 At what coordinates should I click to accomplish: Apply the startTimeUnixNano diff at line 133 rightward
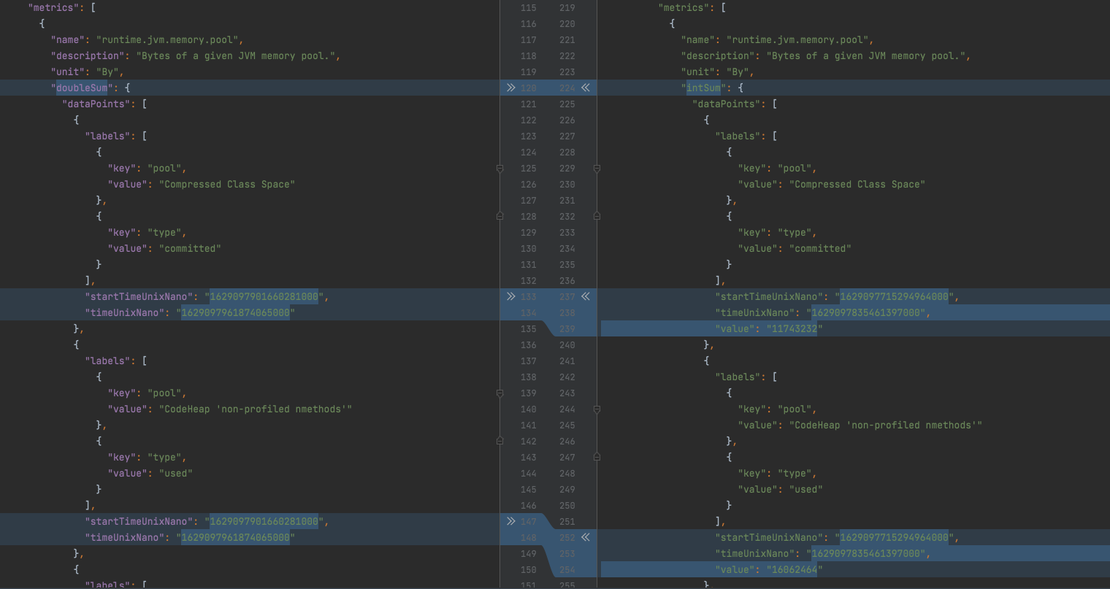pyautogui.click(x=510, y=296)
